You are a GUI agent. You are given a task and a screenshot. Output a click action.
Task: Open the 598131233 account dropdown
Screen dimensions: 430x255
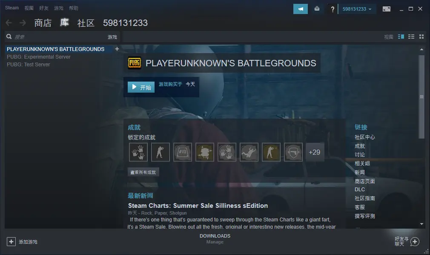(357, 9)
